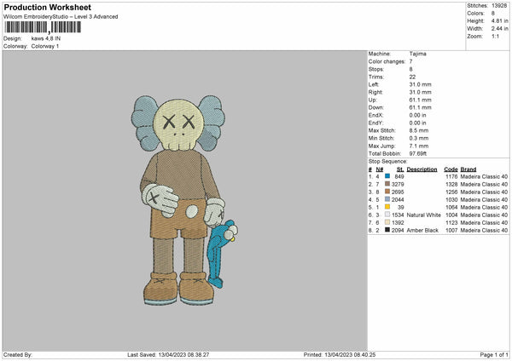The height and width of the screenshot is (361, 512).
Task: Click the cream thread swatch for code 1123
Action: tap(387, 222)
